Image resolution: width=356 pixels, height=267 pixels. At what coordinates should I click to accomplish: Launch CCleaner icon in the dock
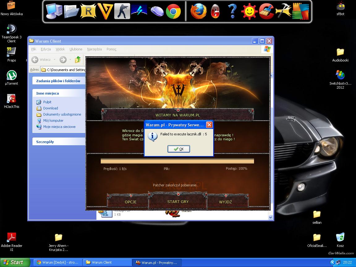click(x=266, y=11)
